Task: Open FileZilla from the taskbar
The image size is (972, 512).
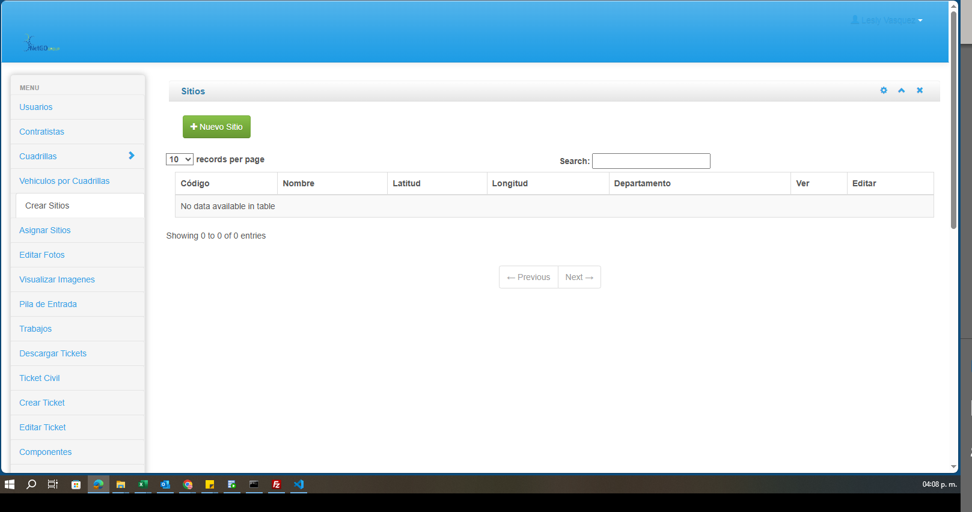Action: tap(277, 484)
